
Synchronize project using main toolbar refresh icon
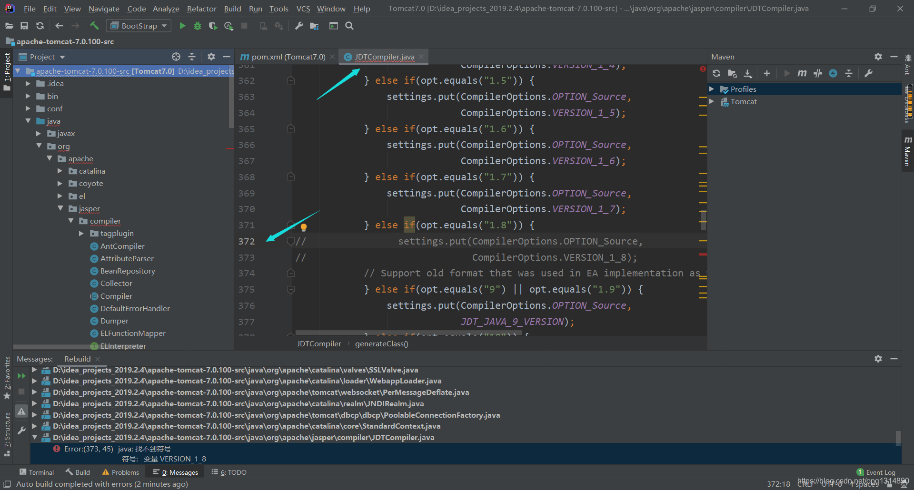click(x=40, y=26)
